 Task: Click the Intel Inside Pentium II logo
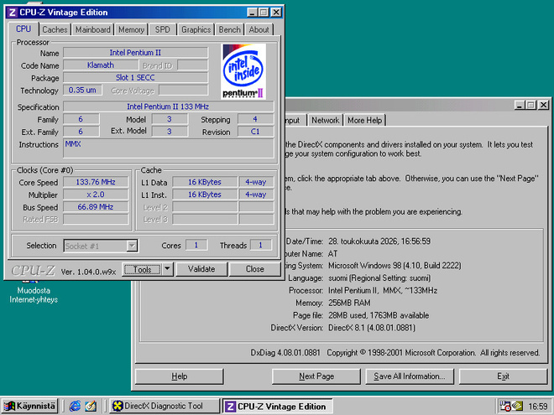243,71
